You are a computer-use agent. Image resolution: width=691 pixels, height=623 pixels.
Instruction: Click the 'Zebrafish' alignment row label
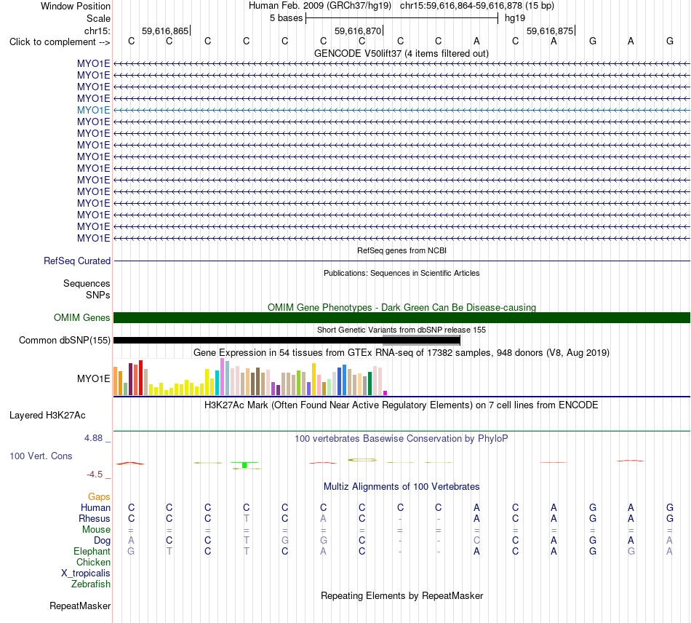click(91, 584)
